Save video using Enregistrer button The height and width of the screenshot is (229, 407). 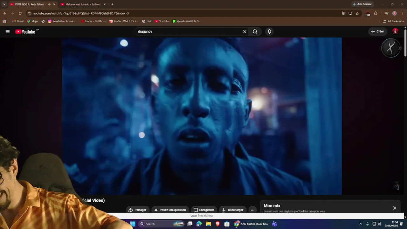[204, 210]
